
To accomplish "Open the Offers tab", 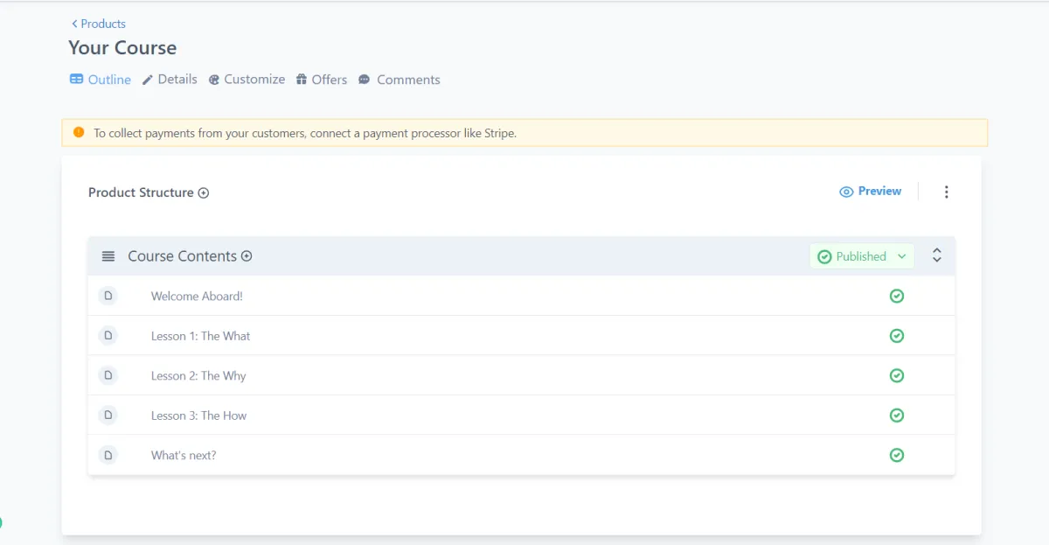I will click(x=322, y=80).
